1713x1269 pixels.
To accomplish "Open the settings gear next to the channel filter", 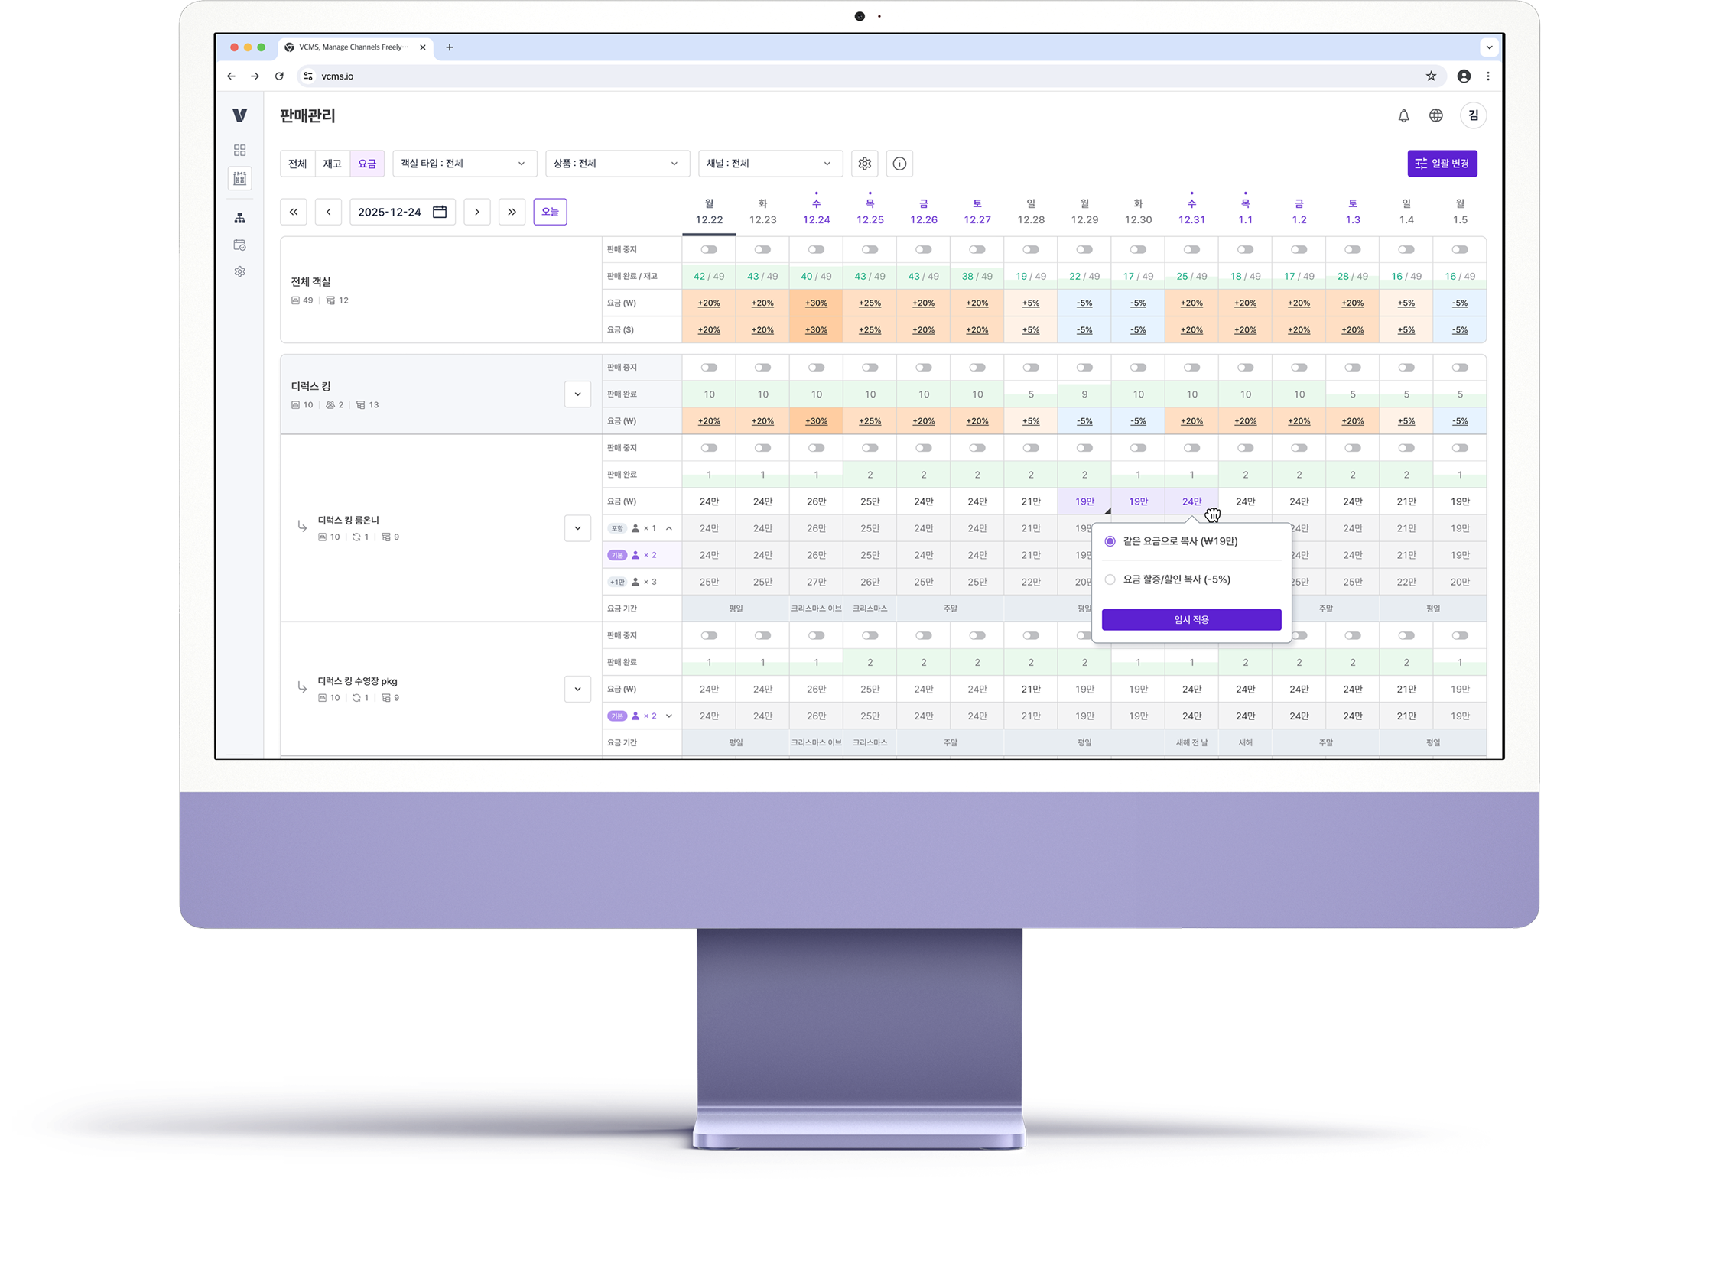I will coord(865,164).
